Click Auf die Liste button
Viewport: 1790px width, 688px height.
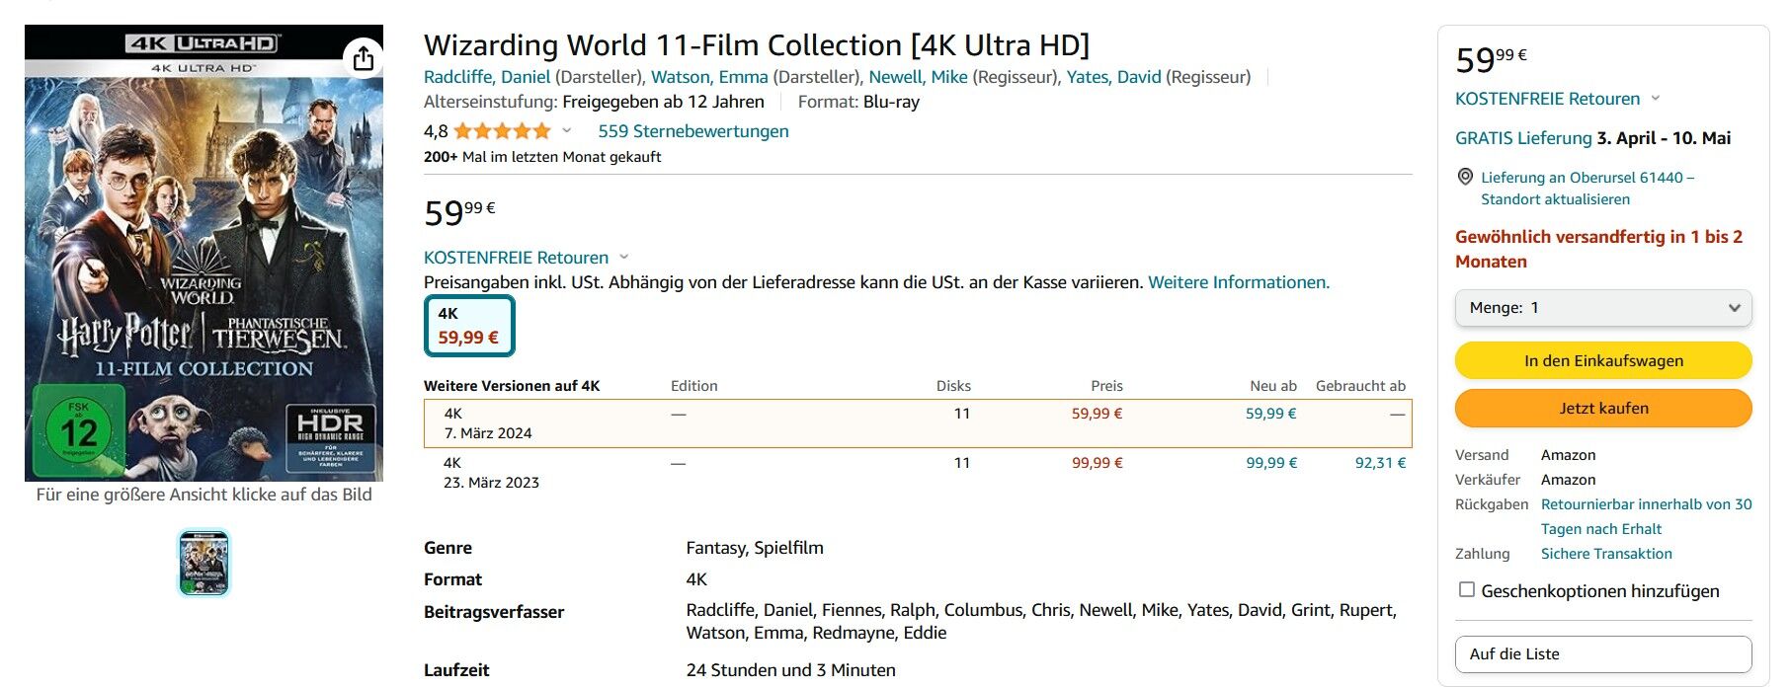point(1603,654)
